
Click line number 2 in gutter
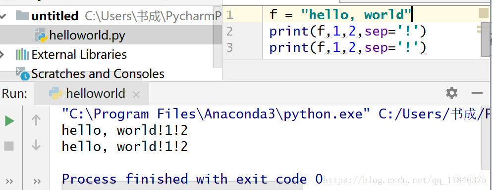(230, 32)
